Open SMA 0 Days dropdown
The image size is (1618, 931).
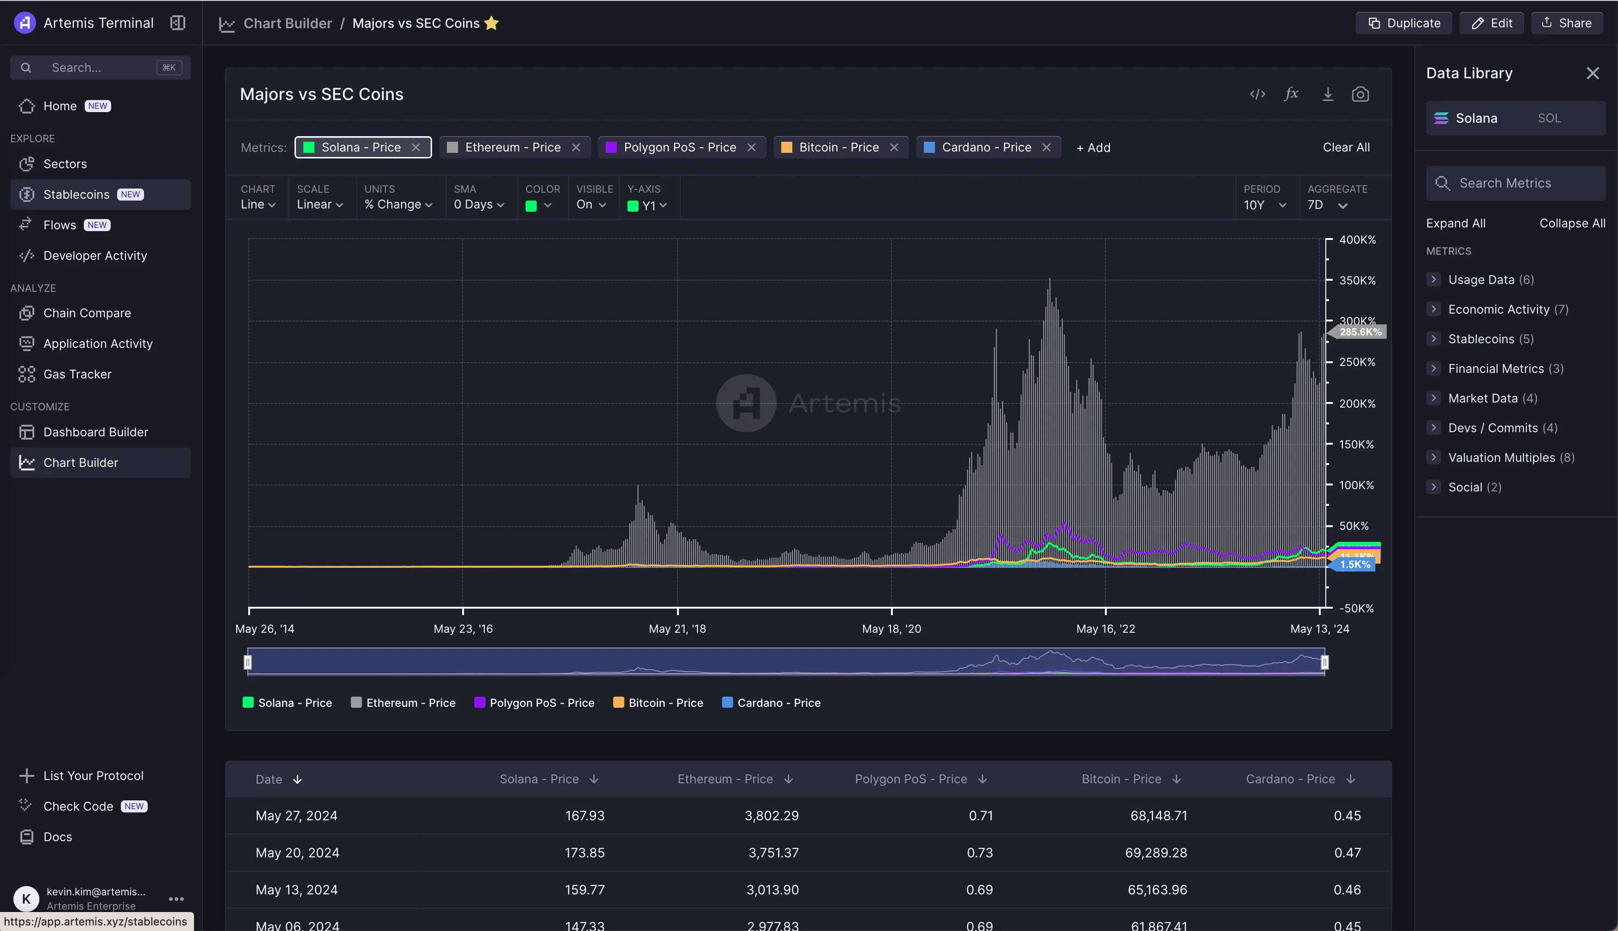[x=479, y=205]
